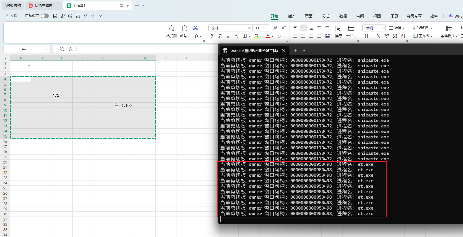Click the save icon in quick toolbar

[55, 16]
